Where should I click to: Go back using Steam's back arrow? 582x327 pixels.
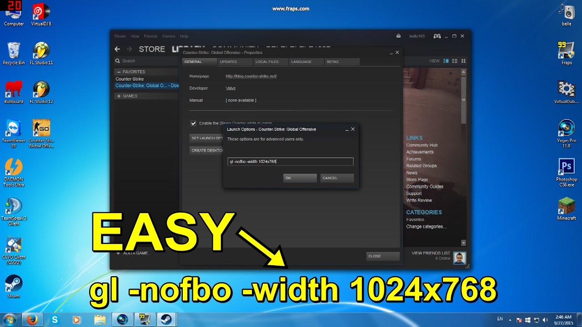click(x=117, y=49)
